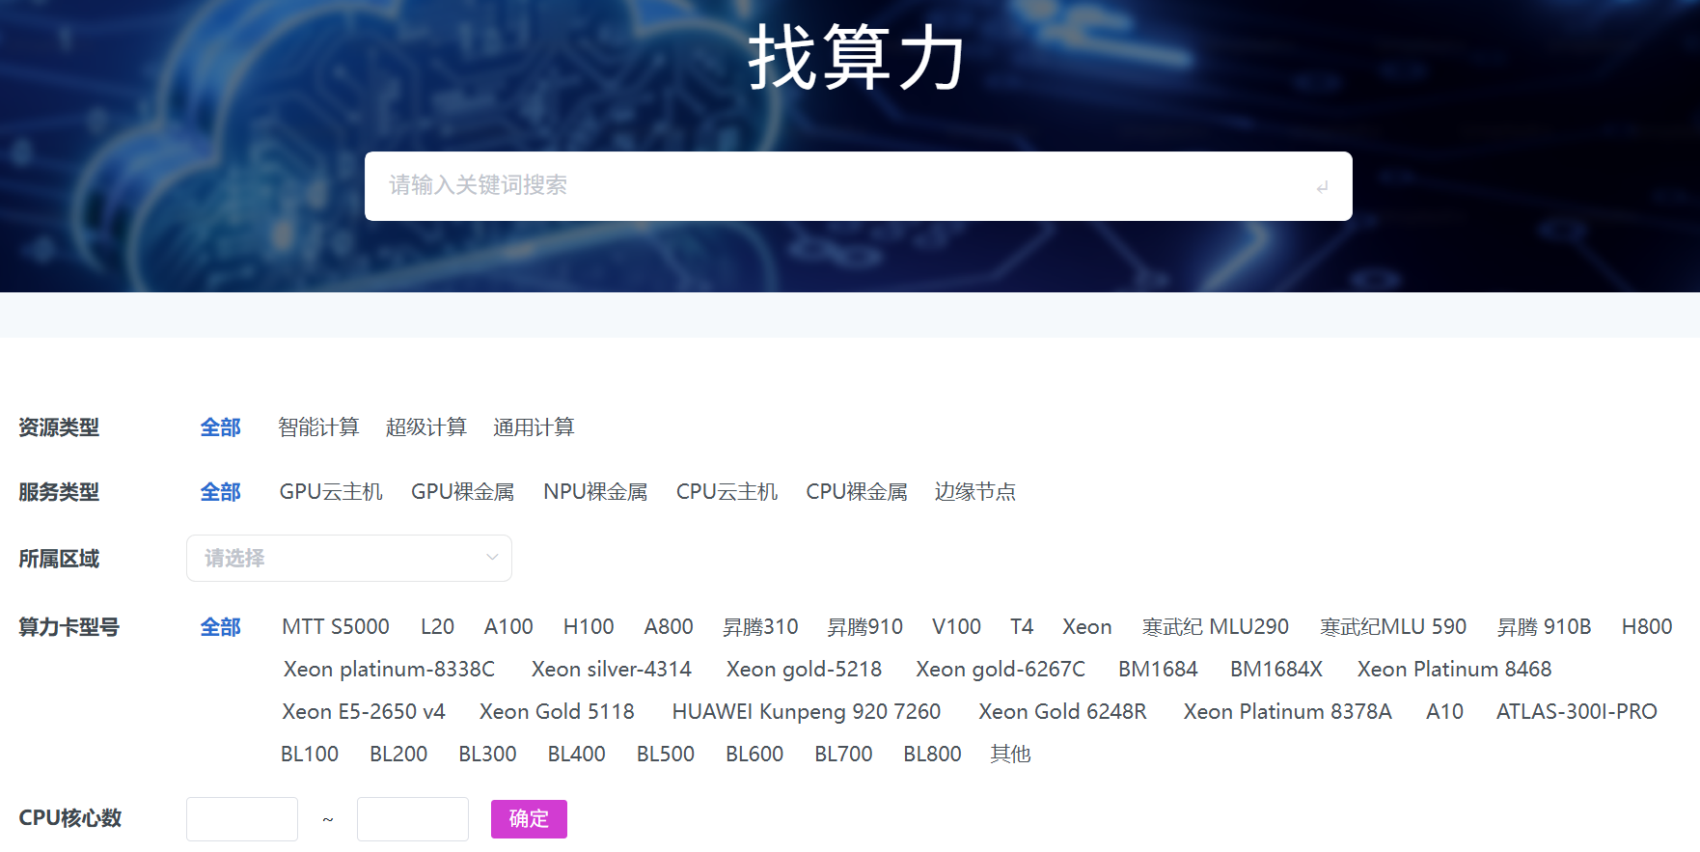1700x852 pixels.
Task: Choose HUAWEI Kunpeng 920 7260 filter
Action: [806, 712]
